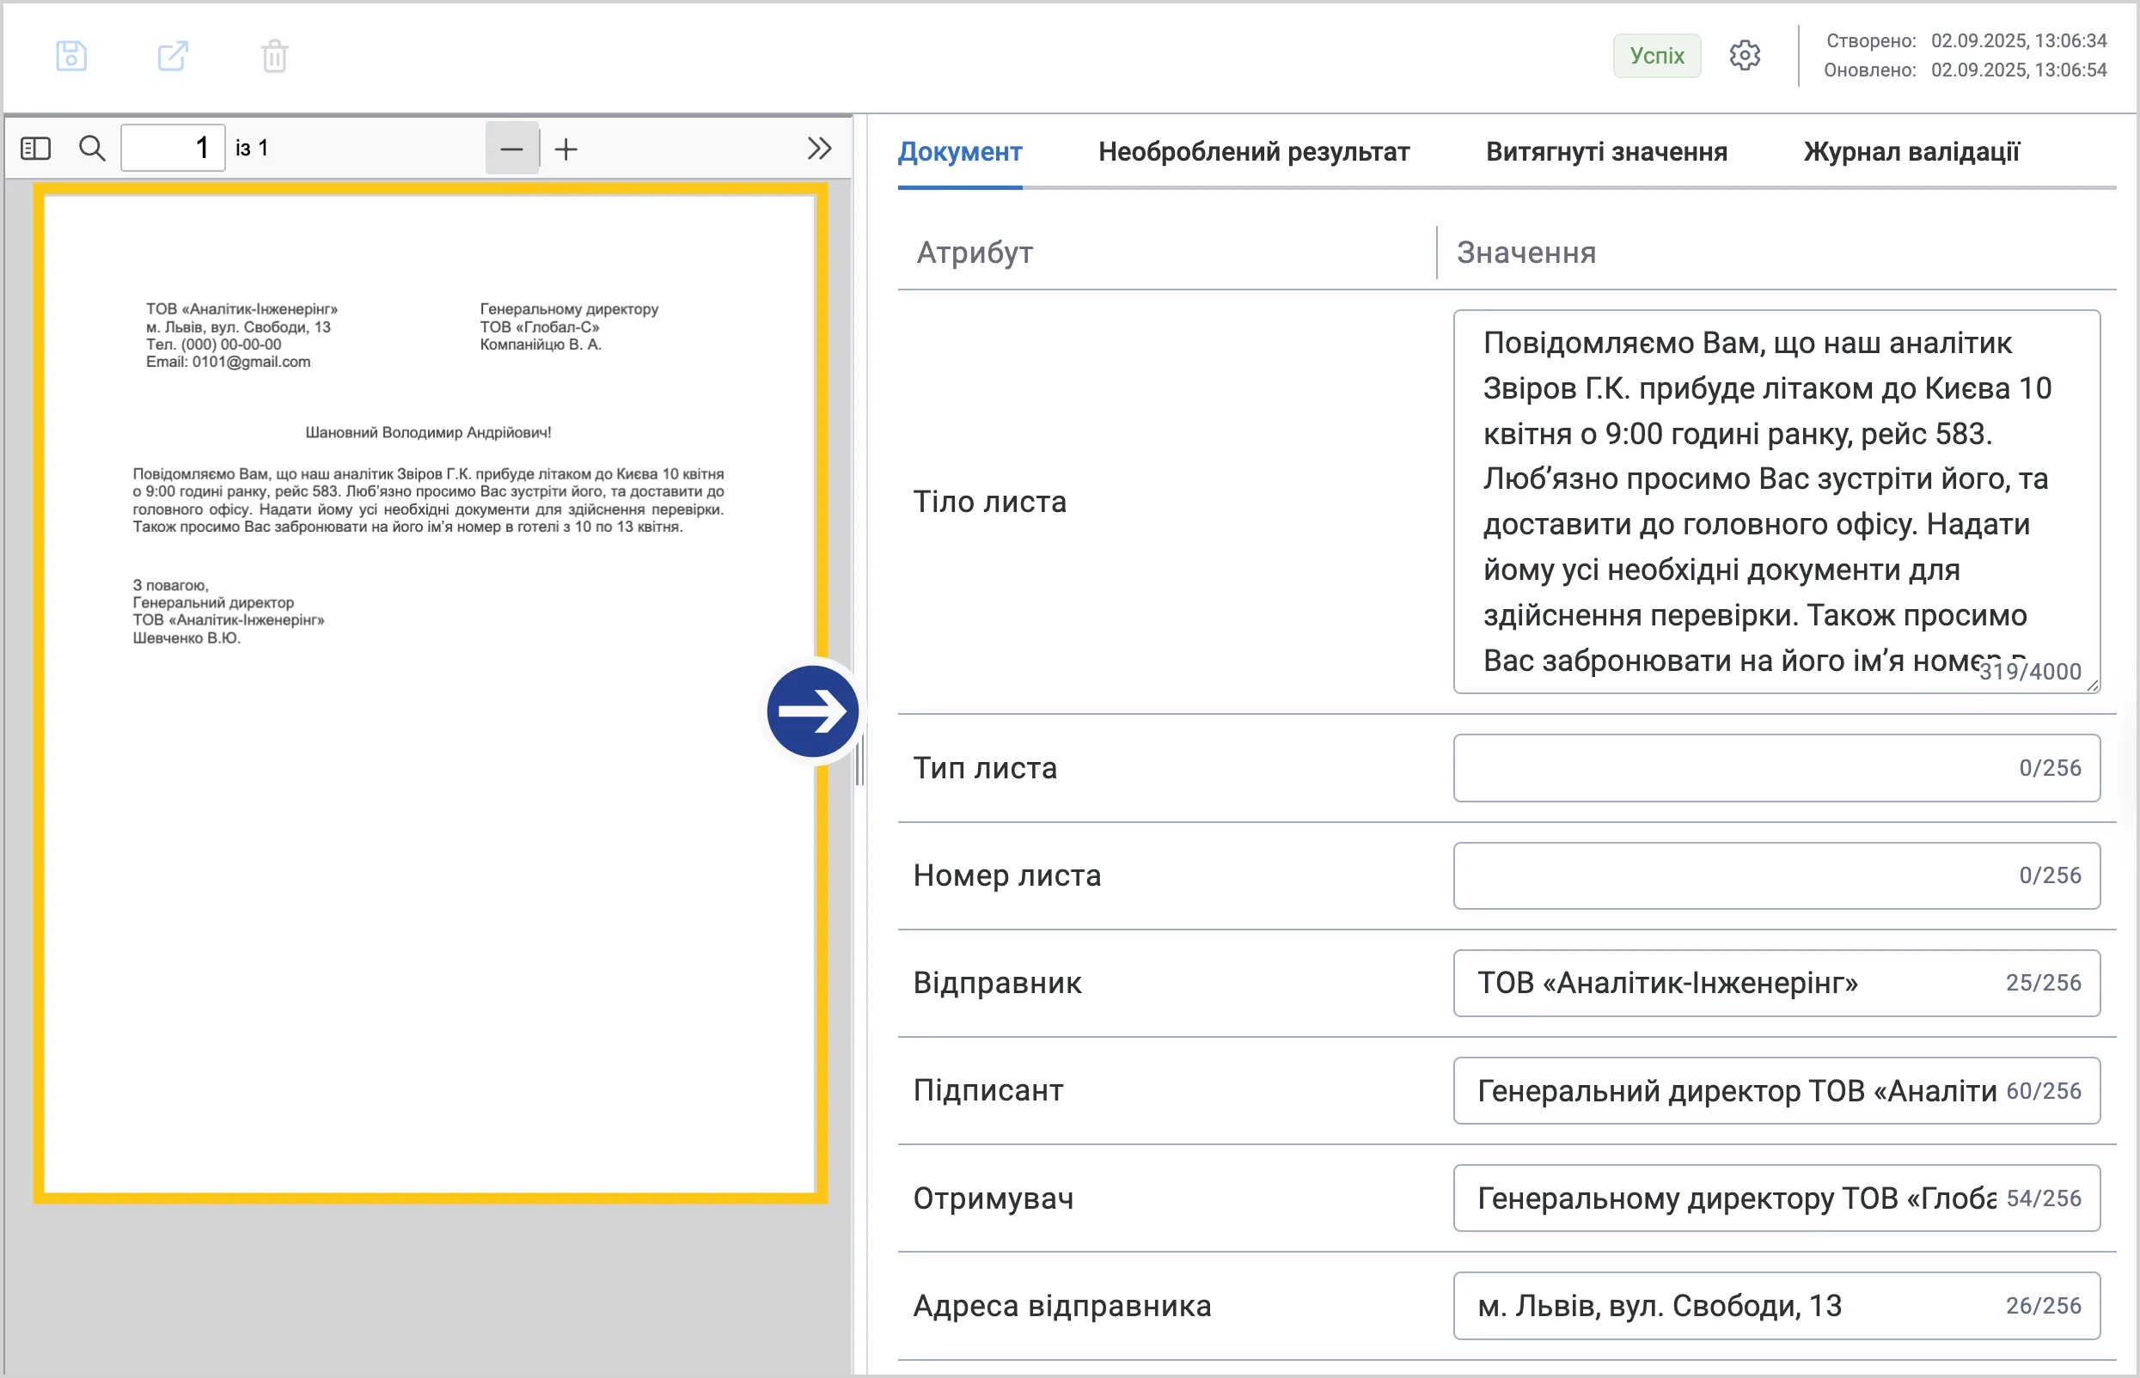Click the Номер листа label

point(1007,875)
